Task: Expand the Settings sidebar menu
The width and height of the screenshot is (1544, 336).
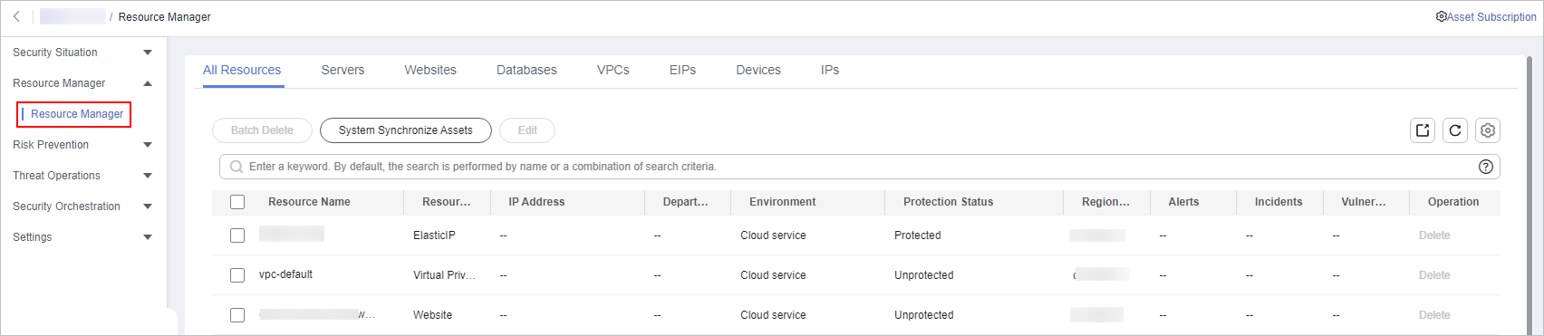Action: pos(82,237)
